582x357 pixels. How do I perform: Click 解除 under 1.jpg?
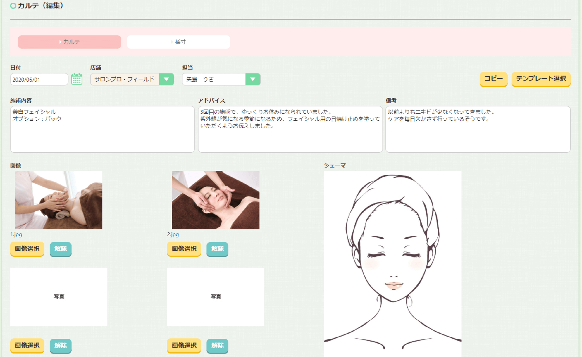(61, 249)
